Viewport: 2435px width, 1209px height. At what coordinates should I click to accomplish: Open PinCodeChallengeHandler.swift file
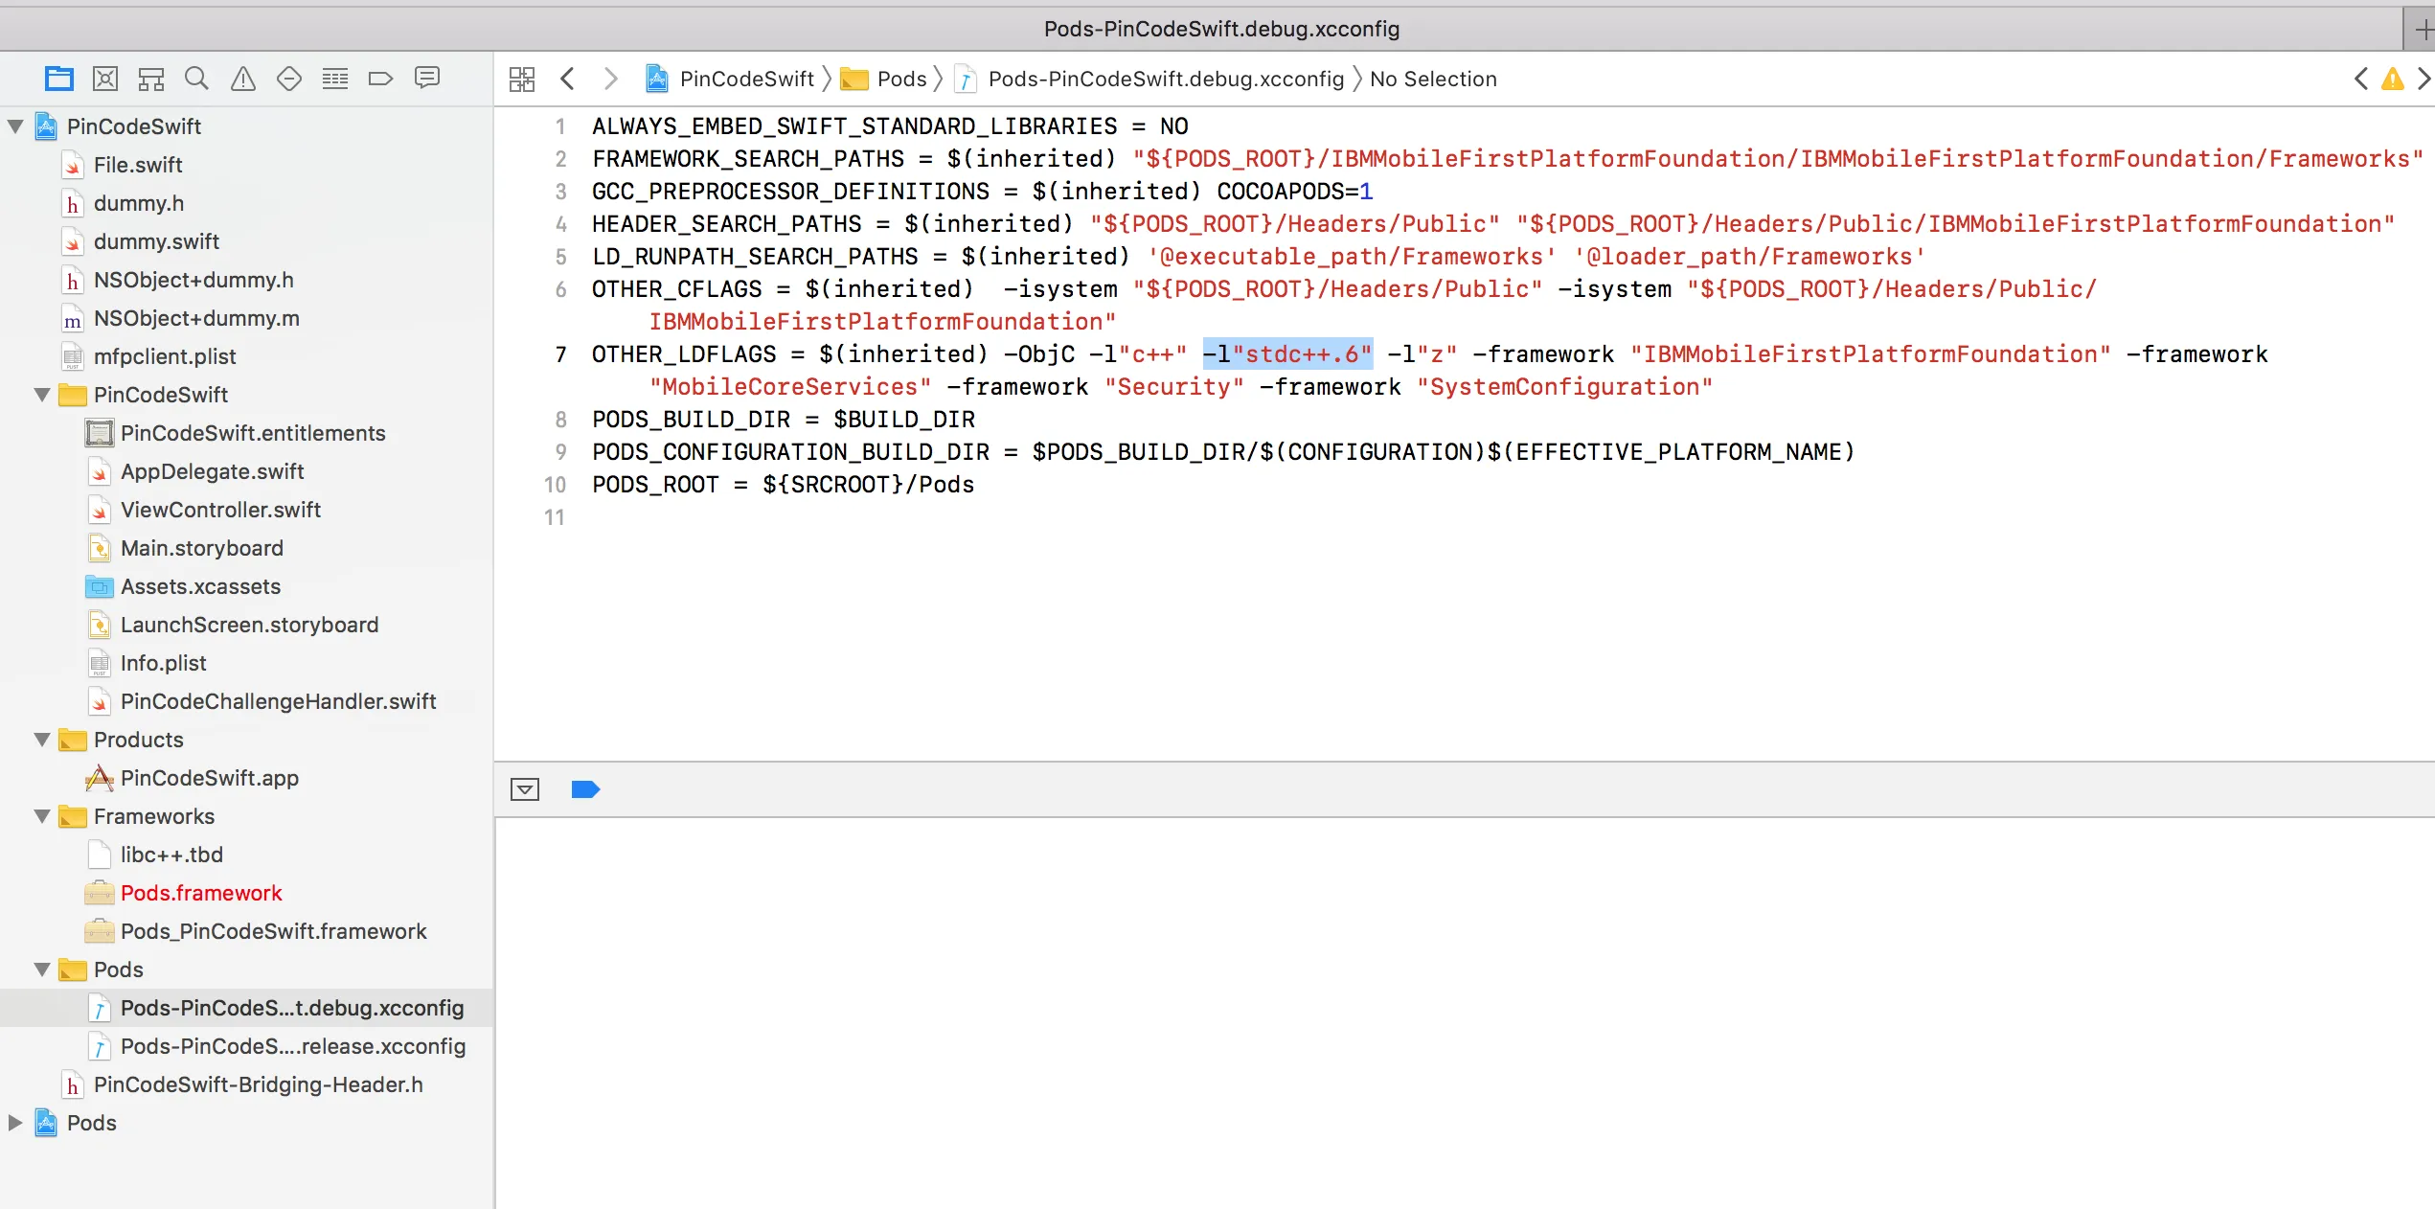tap(278, 701)
